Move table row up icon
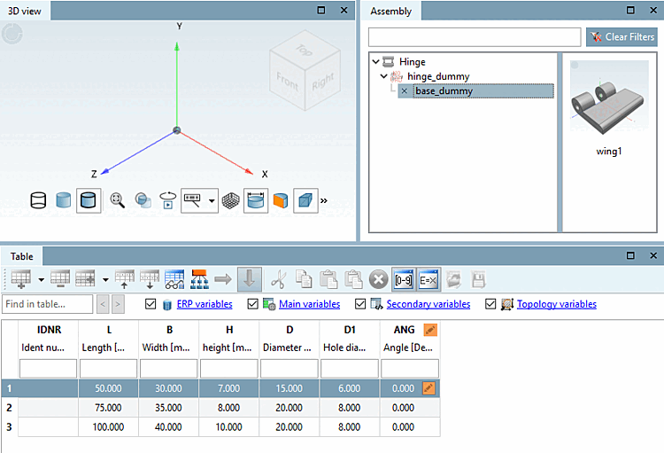This screenshot has width=664, height=453. [125, 279]
